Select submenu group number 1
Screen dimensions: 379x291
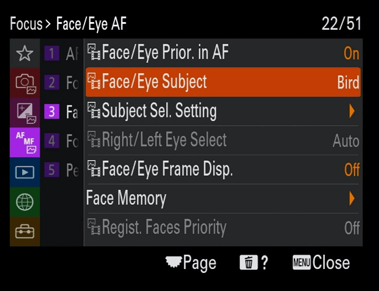pos(52,54)
